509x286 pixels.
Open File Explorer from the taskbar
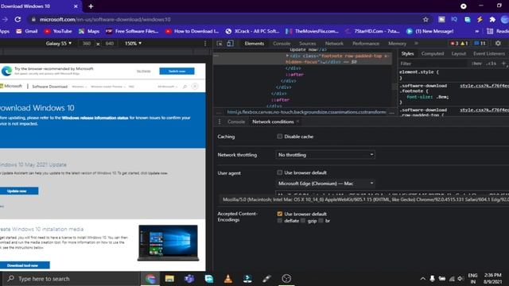pos(169,279)
